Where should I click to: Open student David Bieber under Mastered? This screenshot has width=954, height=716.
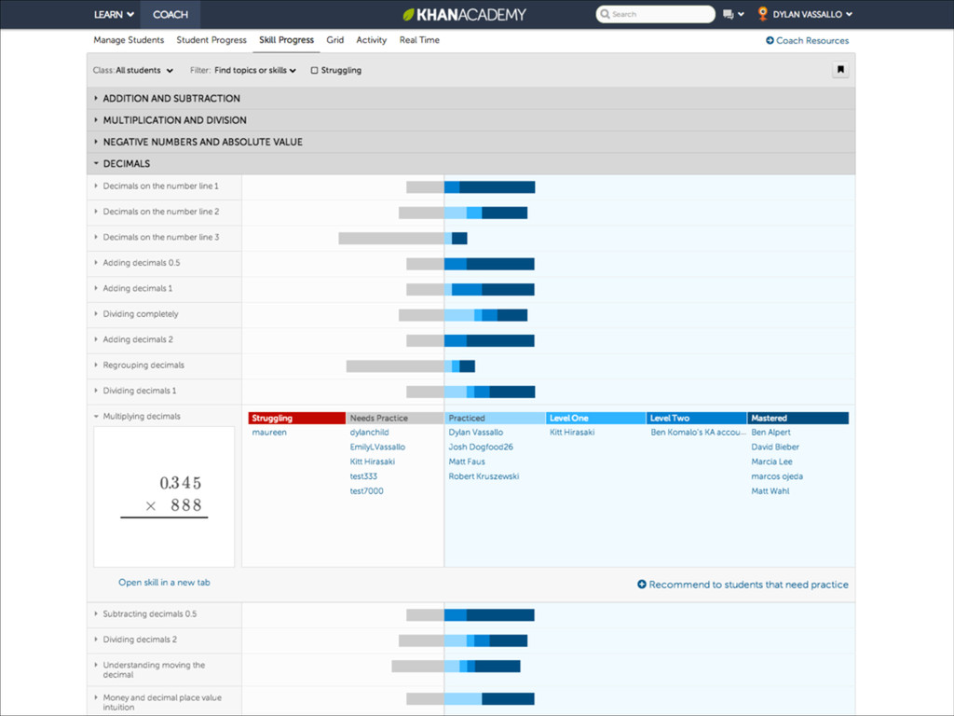pyautogui.click(x=775, y=447)
